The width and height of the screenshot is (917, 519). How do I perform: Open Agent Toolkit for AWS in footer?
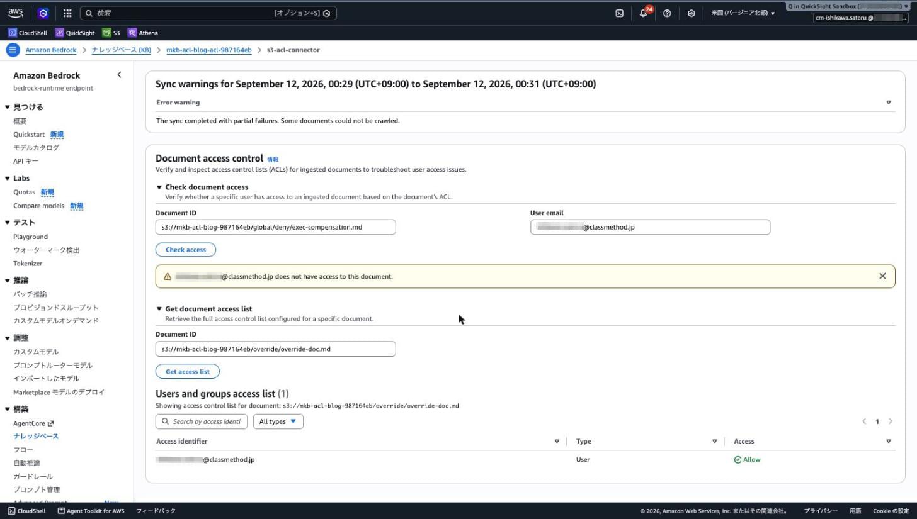(91, 511)
